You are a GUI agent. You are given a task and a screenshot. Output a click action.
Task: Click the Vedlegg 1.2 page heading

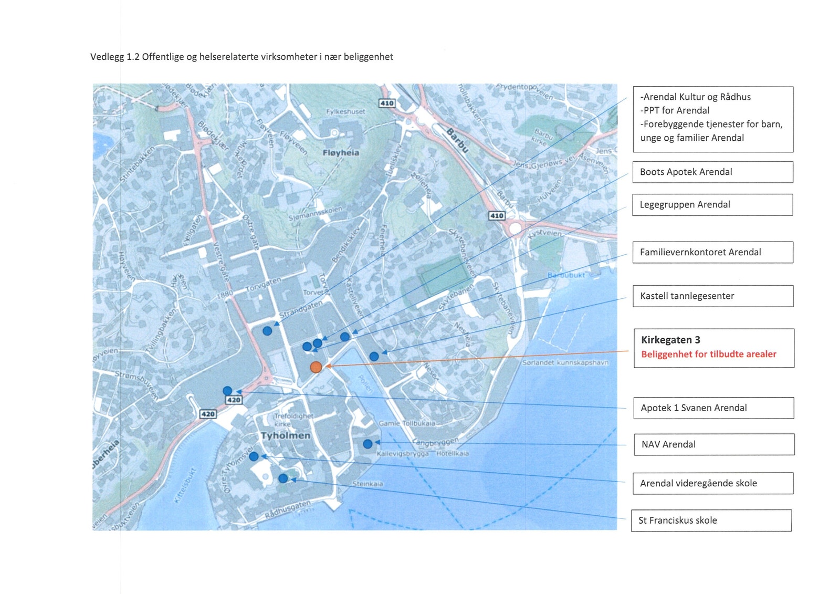[x=241, y=57]
